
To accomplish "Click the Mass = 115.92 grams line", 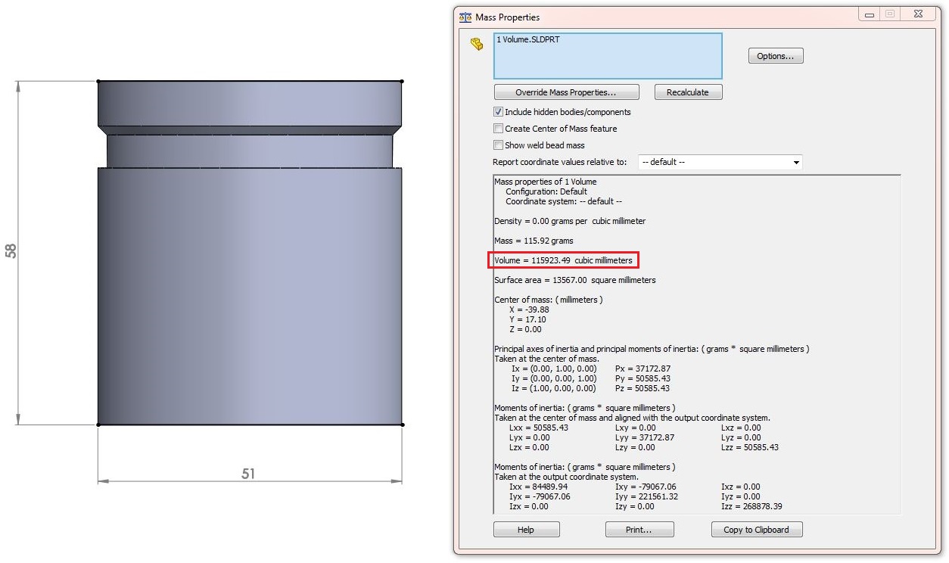I will click(x=534, y=241).
